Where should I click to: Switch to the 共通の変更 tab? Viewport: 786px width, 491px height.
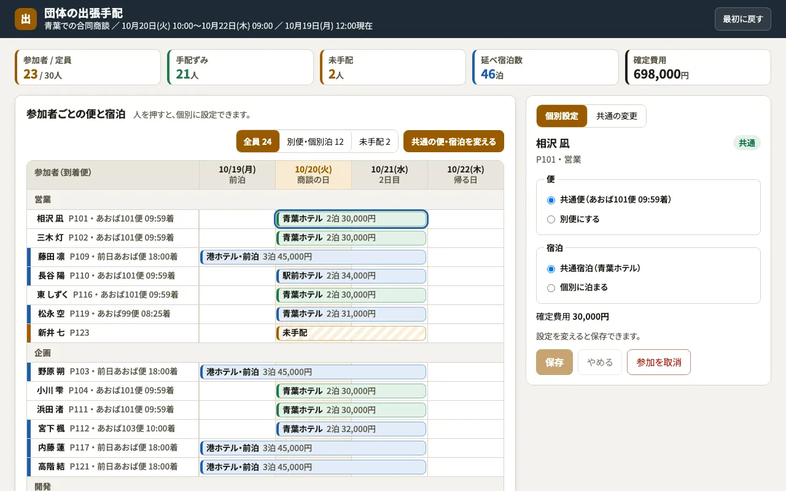click(x=617, y=116)
